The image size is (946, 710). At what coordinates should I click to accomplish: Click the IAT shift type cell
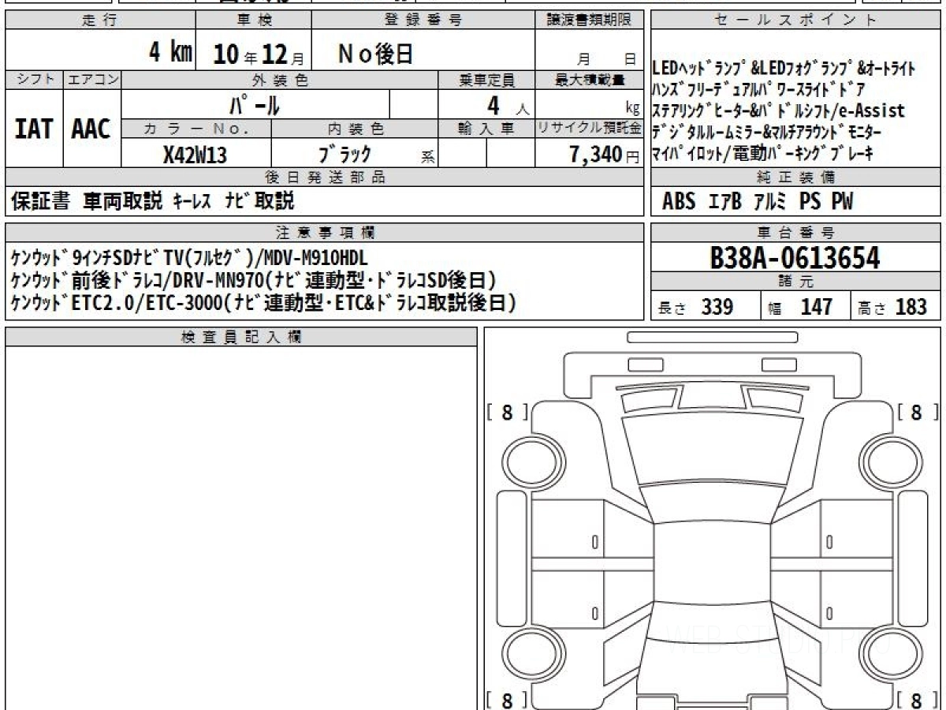34,129
